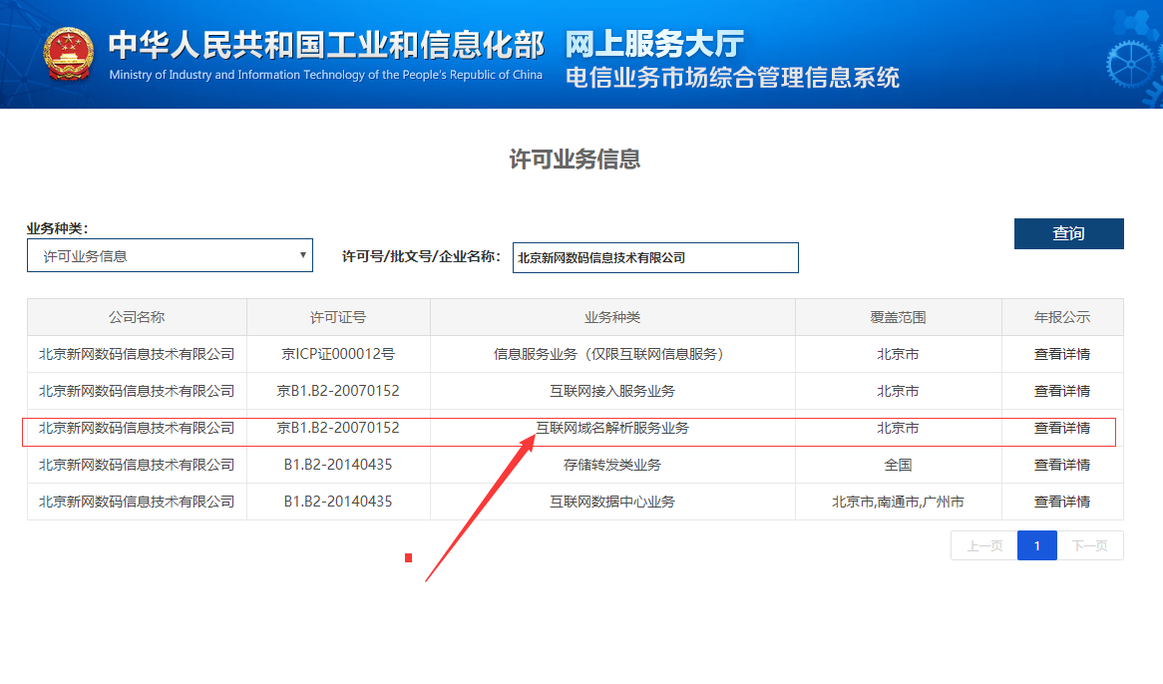This screenshot has width=1163, height=684.
Task: Select coverage cell 全国
Action: tap(899, 466)
